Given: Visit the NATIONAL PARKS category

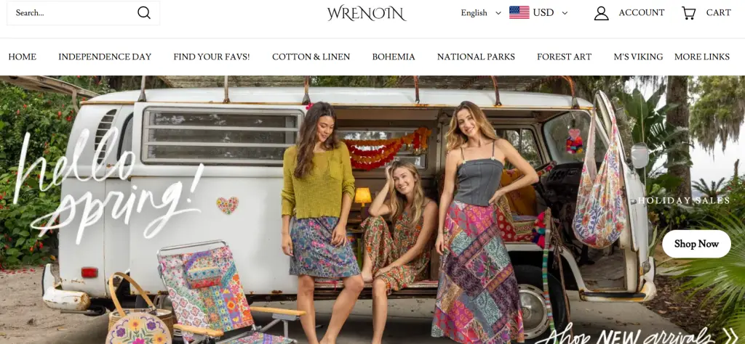Looking at the screenshot, I should pyautogui.click(x=476, y=57).
